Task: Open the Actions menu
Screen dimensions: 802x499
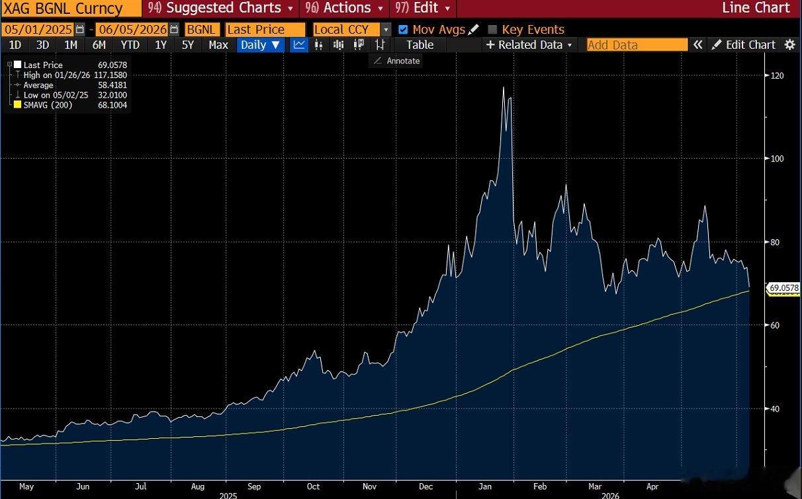Action: [343, 8]
